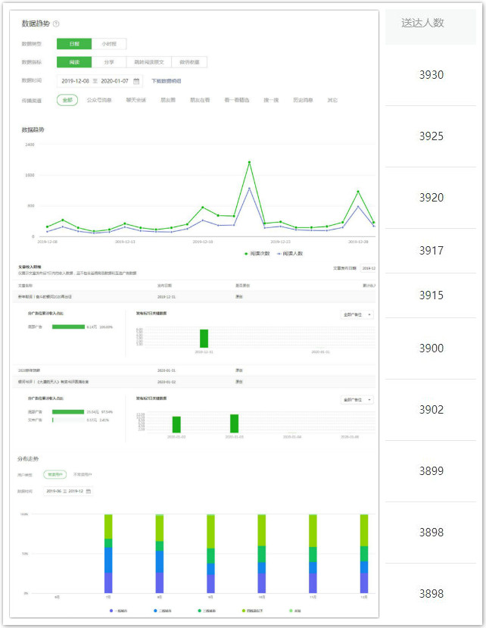This screenshot has width=486, height=628.
Task: Click the 二线城市 legend dot
Action: click(x=156, y=610)
